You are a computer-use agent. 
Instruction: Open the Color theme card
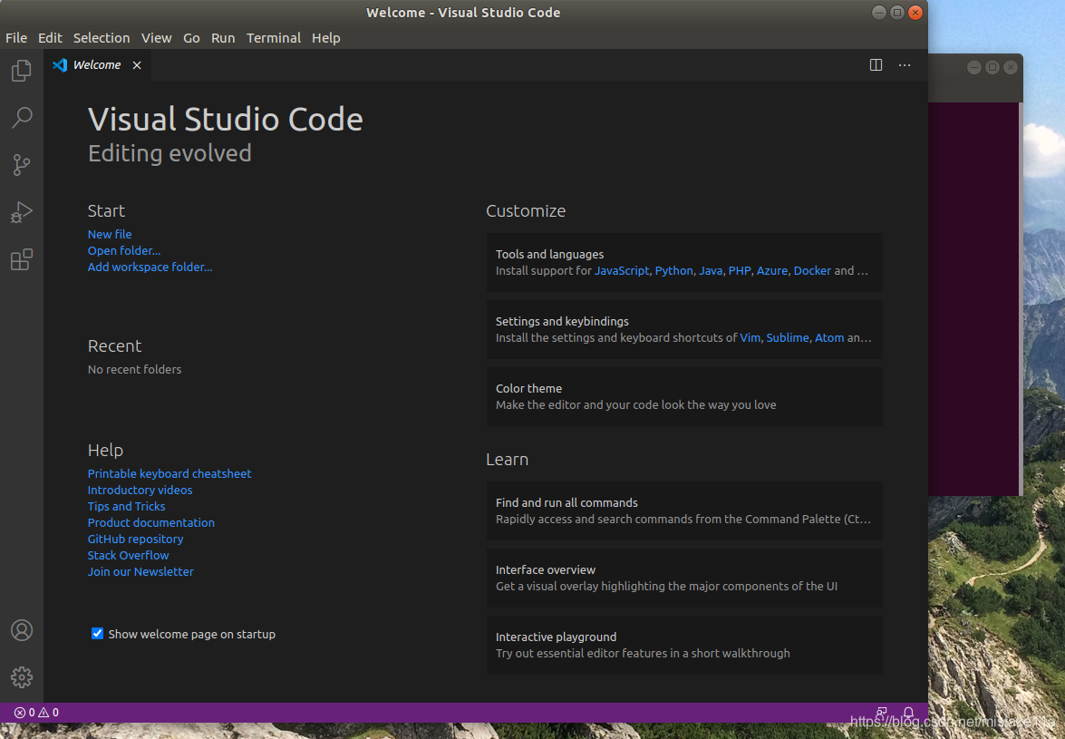684,396
